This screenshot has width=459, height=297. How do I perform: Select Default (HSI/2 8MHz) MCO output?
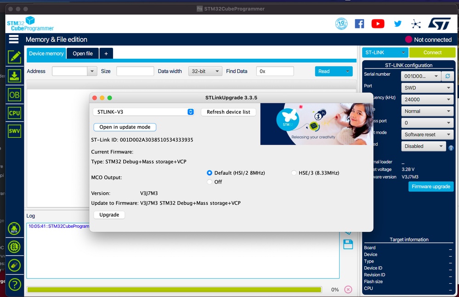210,173
